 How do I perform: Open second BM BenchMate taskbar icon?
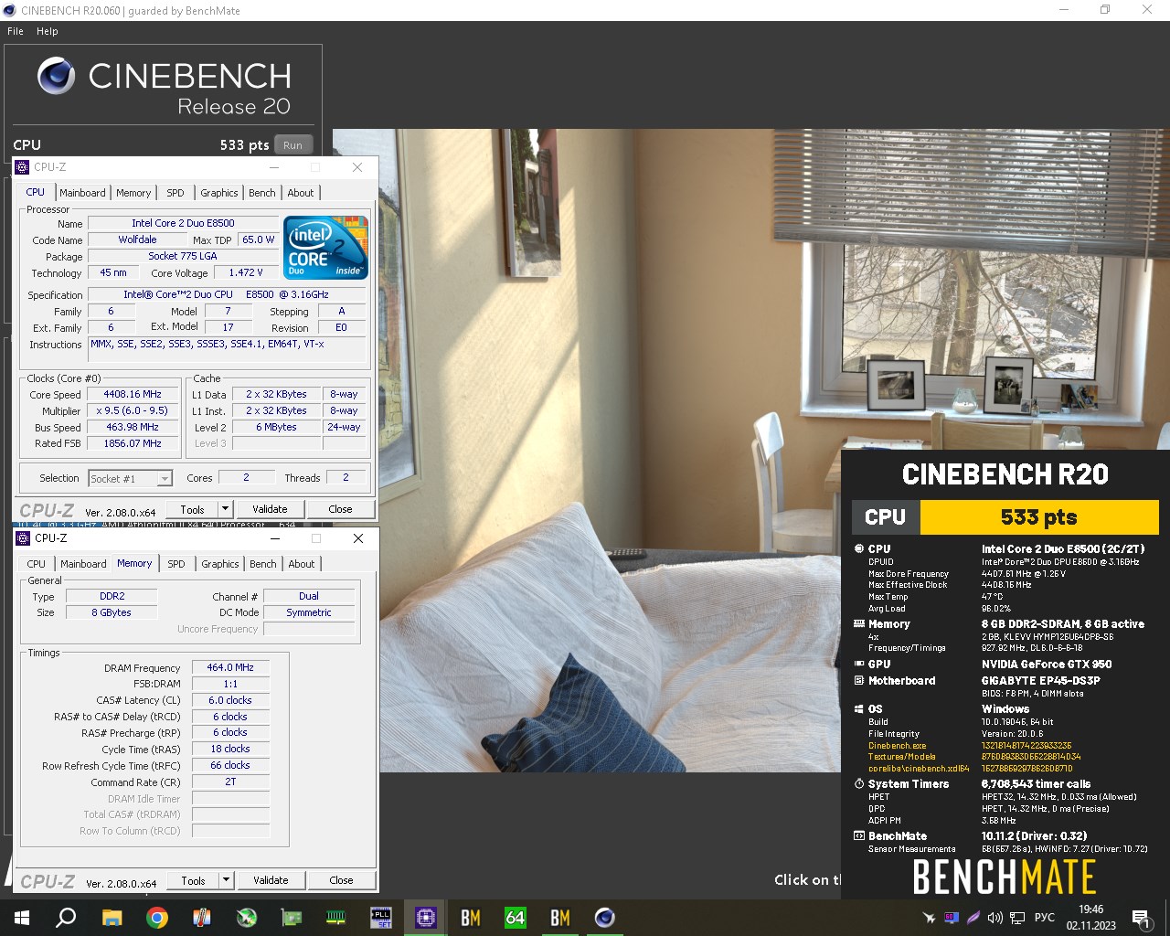tap(559, 918)
